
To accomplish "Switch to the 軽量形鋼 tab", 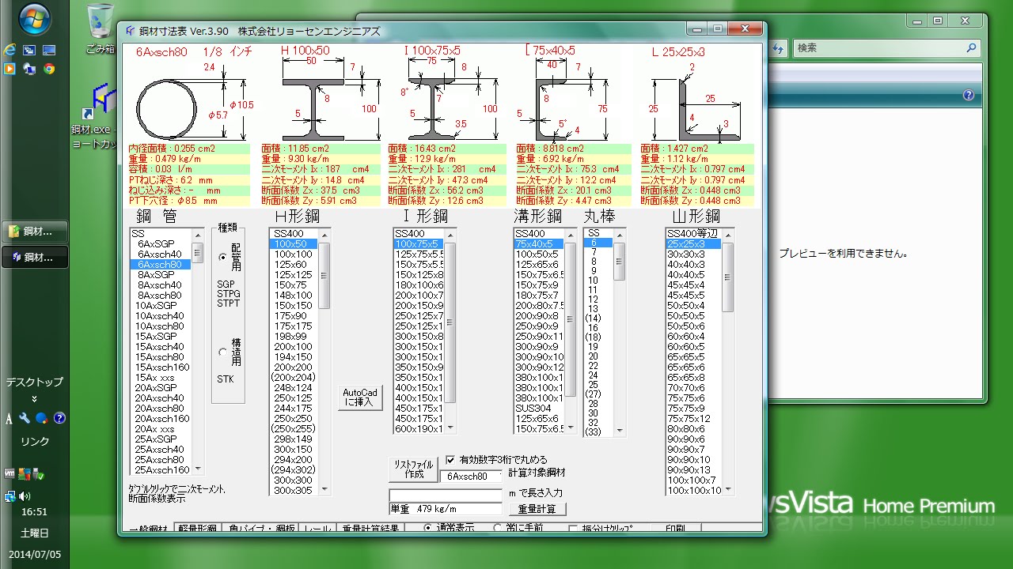I will (197, 529).
